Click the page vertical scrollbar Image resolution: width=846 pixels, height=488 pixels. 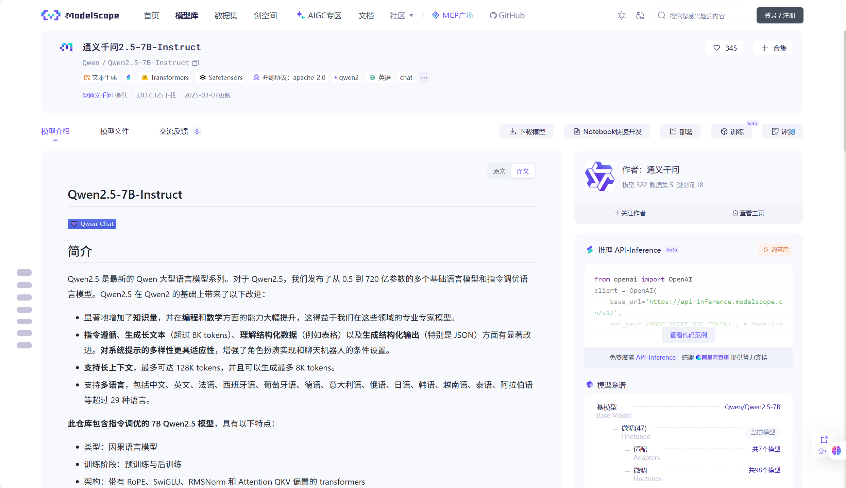pos(844,91)
